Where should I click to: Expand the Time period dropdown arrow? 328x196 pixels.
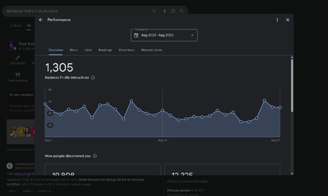[192, 36]
